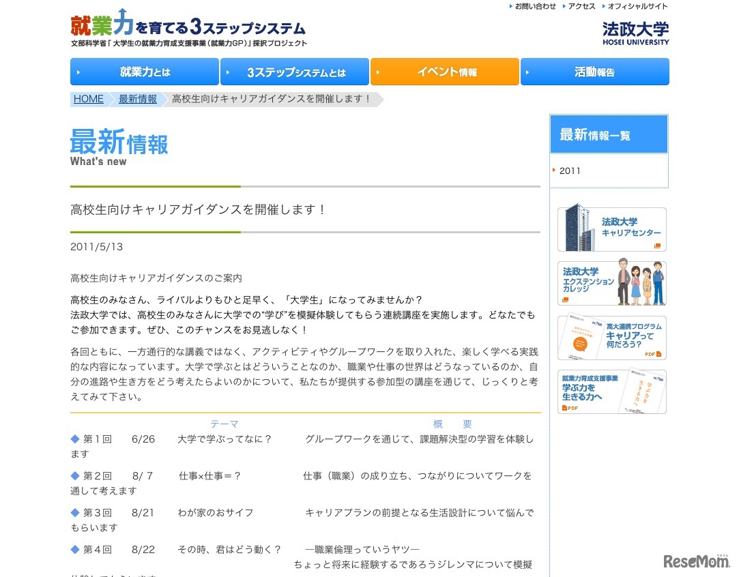Select the イベント情報 navigation tab
Screen dimensions: 739x577
[445, 72]
